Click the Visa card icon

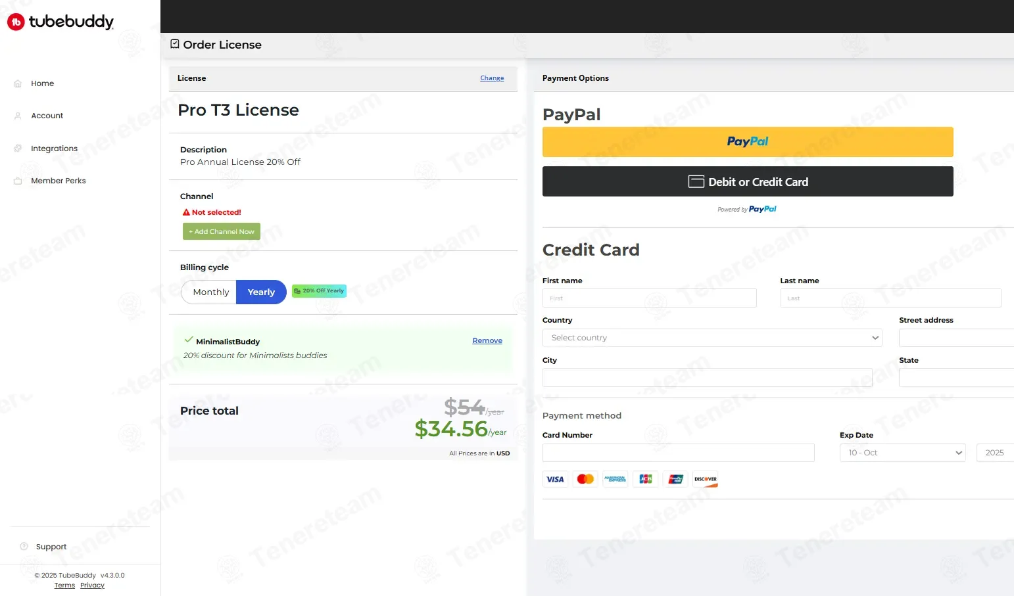coord(555,479)
